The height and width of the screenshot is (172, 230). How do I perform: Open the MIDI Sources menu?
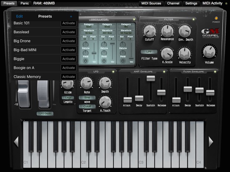tap(151, 3)
